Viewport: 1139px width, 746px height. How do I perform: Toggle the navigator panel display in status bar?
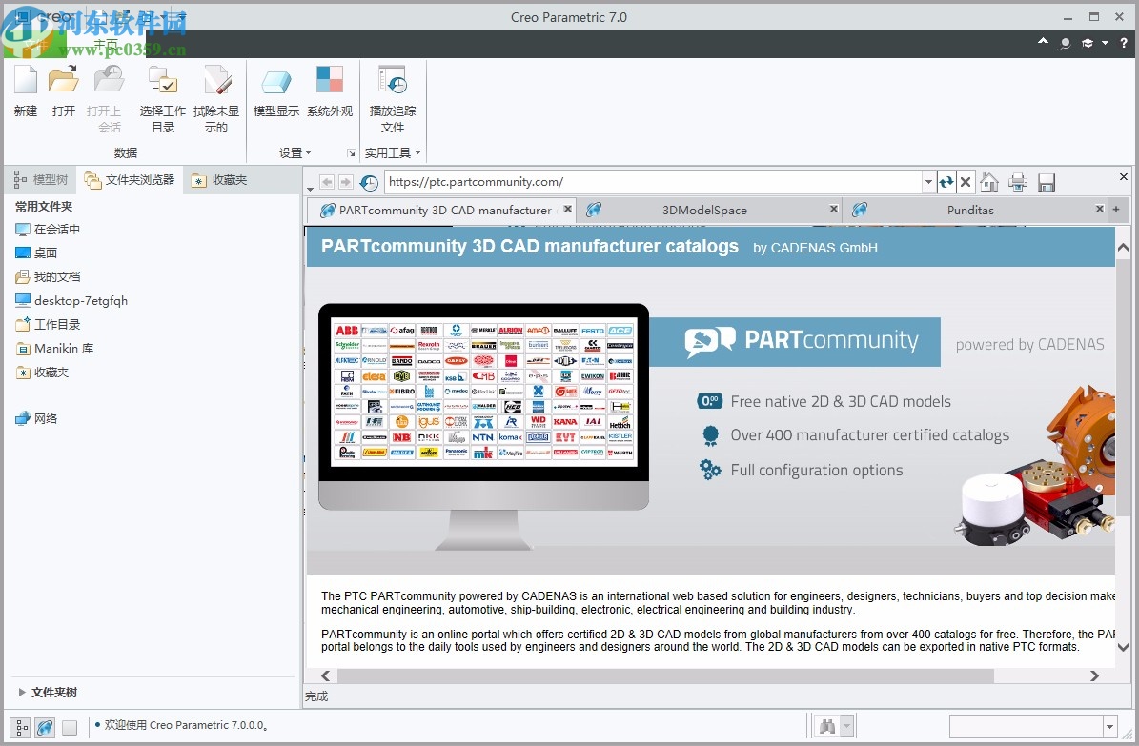point(21,727)
